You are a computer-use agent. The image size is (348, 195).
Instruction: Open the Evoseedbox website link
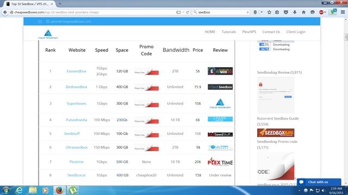point(76,71)
